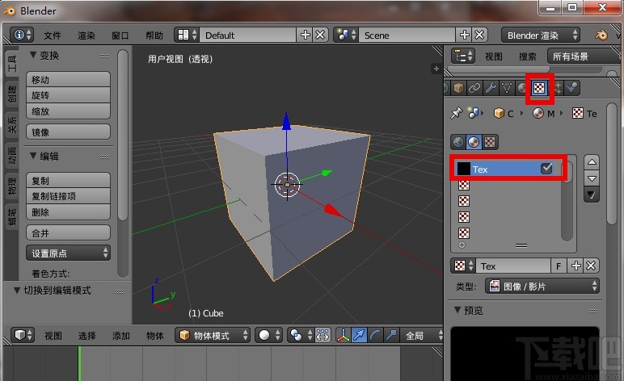Open the 3D view editor type selector
624x381 pixels.
click(23, 335)
